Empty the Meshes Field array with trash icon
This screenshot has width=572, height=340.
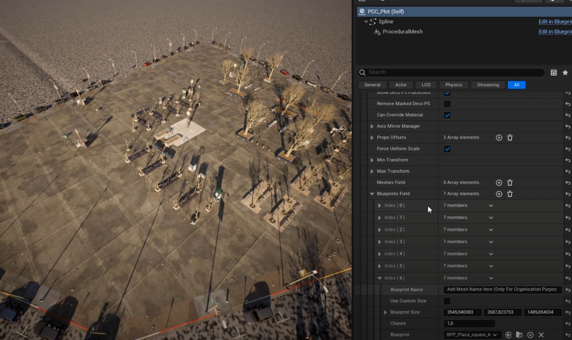click(510, 183)
